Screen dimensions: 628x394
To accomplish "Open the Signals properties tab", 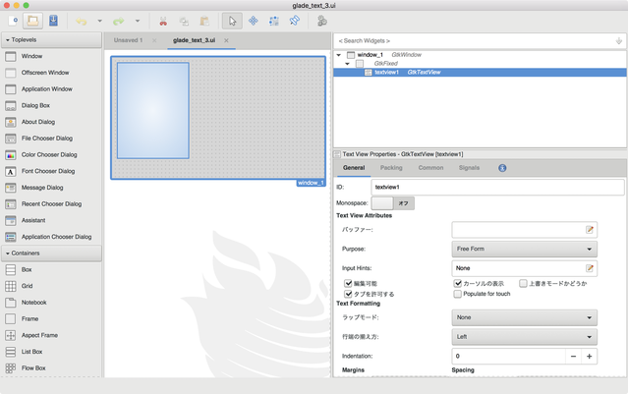I will [x=469, y=168].
